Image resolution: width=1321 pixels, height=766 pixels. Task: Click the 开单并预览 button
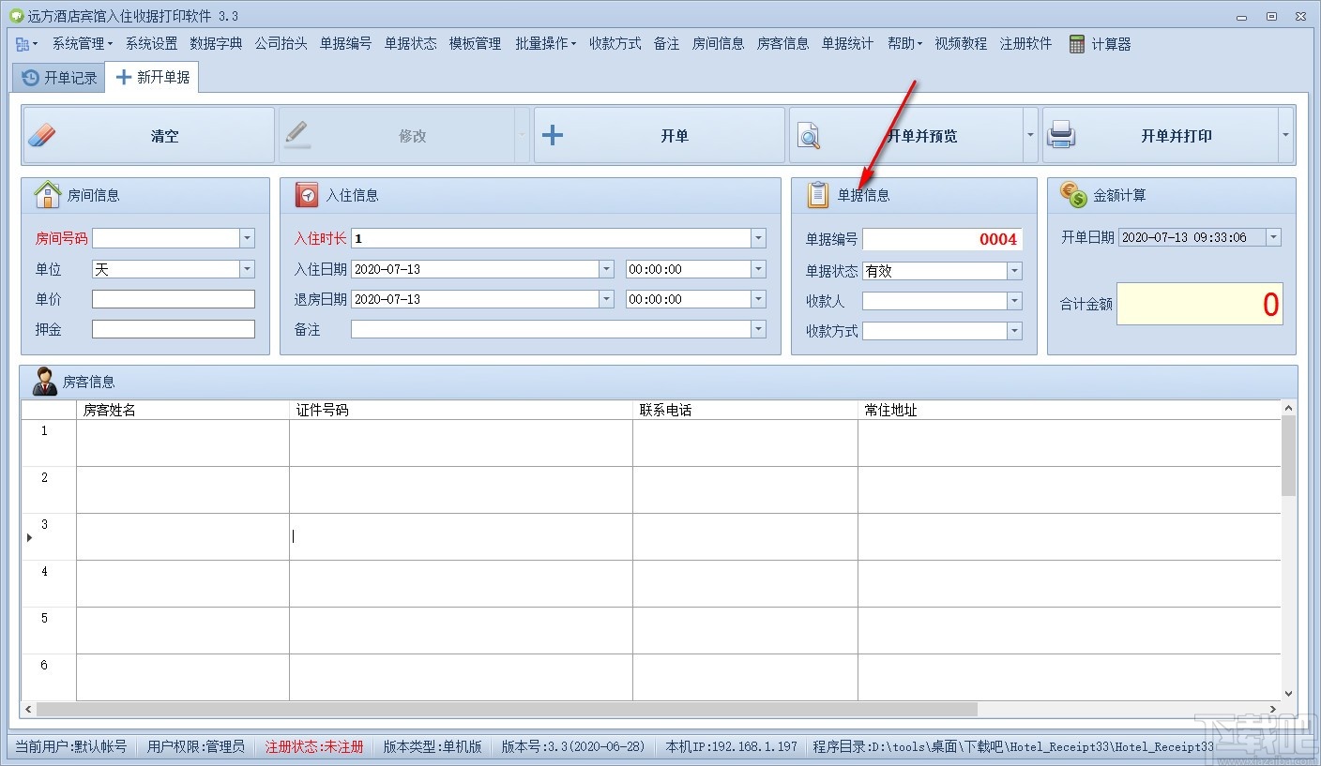pyautogui.click(x=906, y=136)
